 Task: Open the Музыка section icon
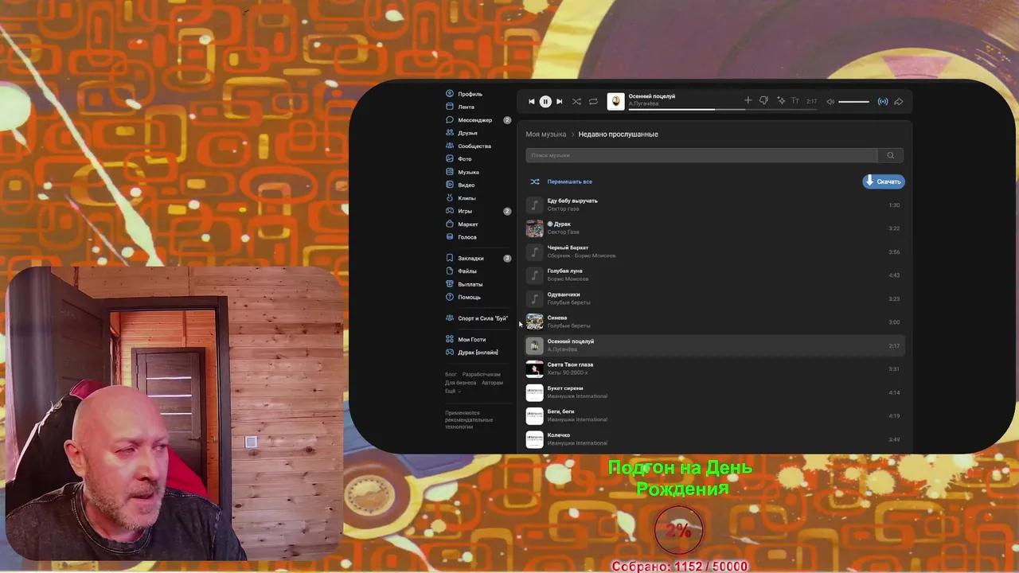pyautogui.click(x=450, y=172)
